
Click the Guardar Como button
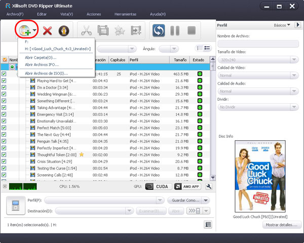[185, 200]
